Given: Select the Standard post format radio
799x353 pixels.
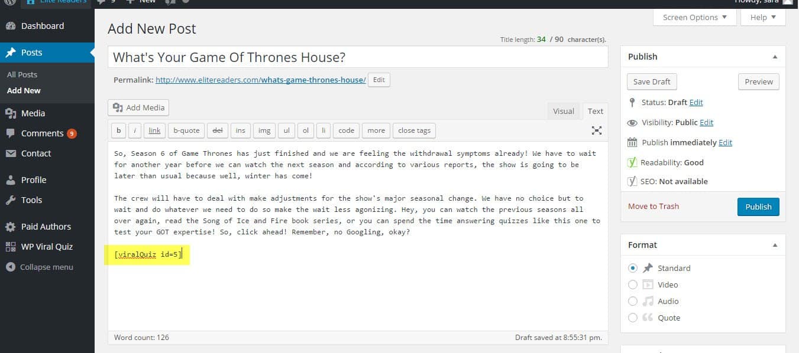Looking at the screenshot, I should click(x=633, y=268).
